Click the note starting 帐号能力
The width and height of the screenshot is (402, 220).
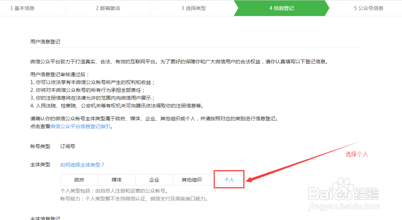coord(134,199)
